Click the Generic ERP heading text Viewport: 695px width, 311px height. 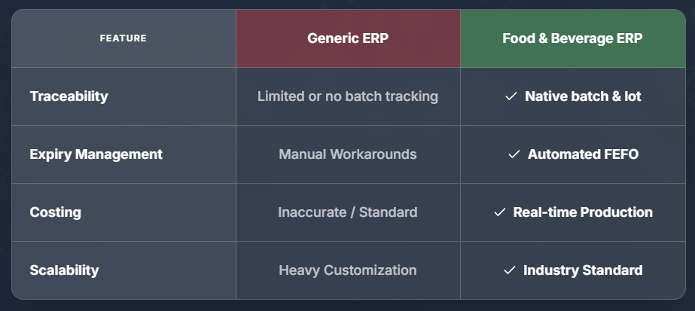tap(348, 38)
